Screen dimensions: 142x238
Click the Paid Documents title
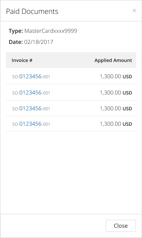tap(32, 11)
